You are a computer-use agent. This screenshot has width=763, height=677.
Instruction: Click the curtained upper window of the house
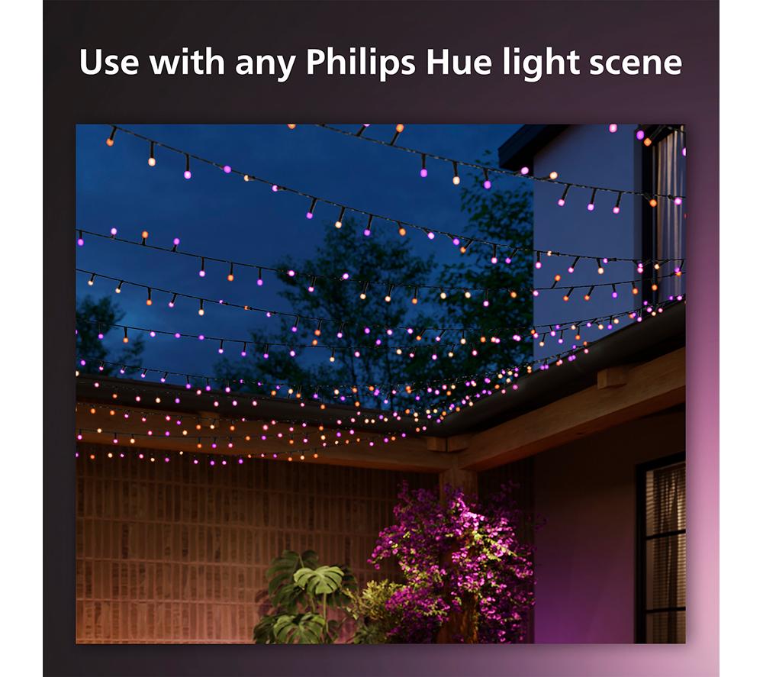pyautogui.click(x=665, y=214)
